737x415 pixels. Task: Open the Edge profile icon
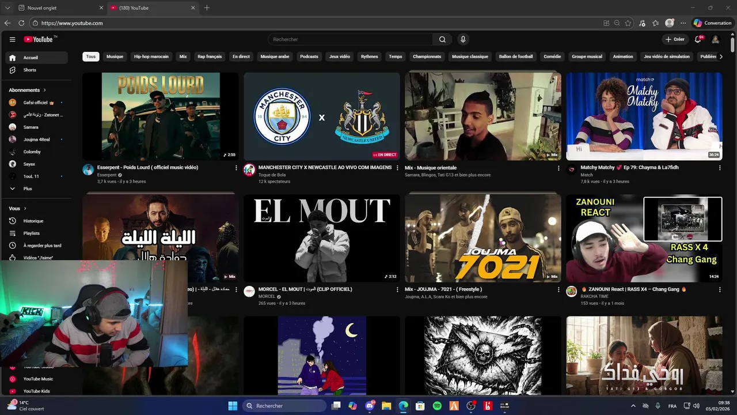click(x=669, y=23)
